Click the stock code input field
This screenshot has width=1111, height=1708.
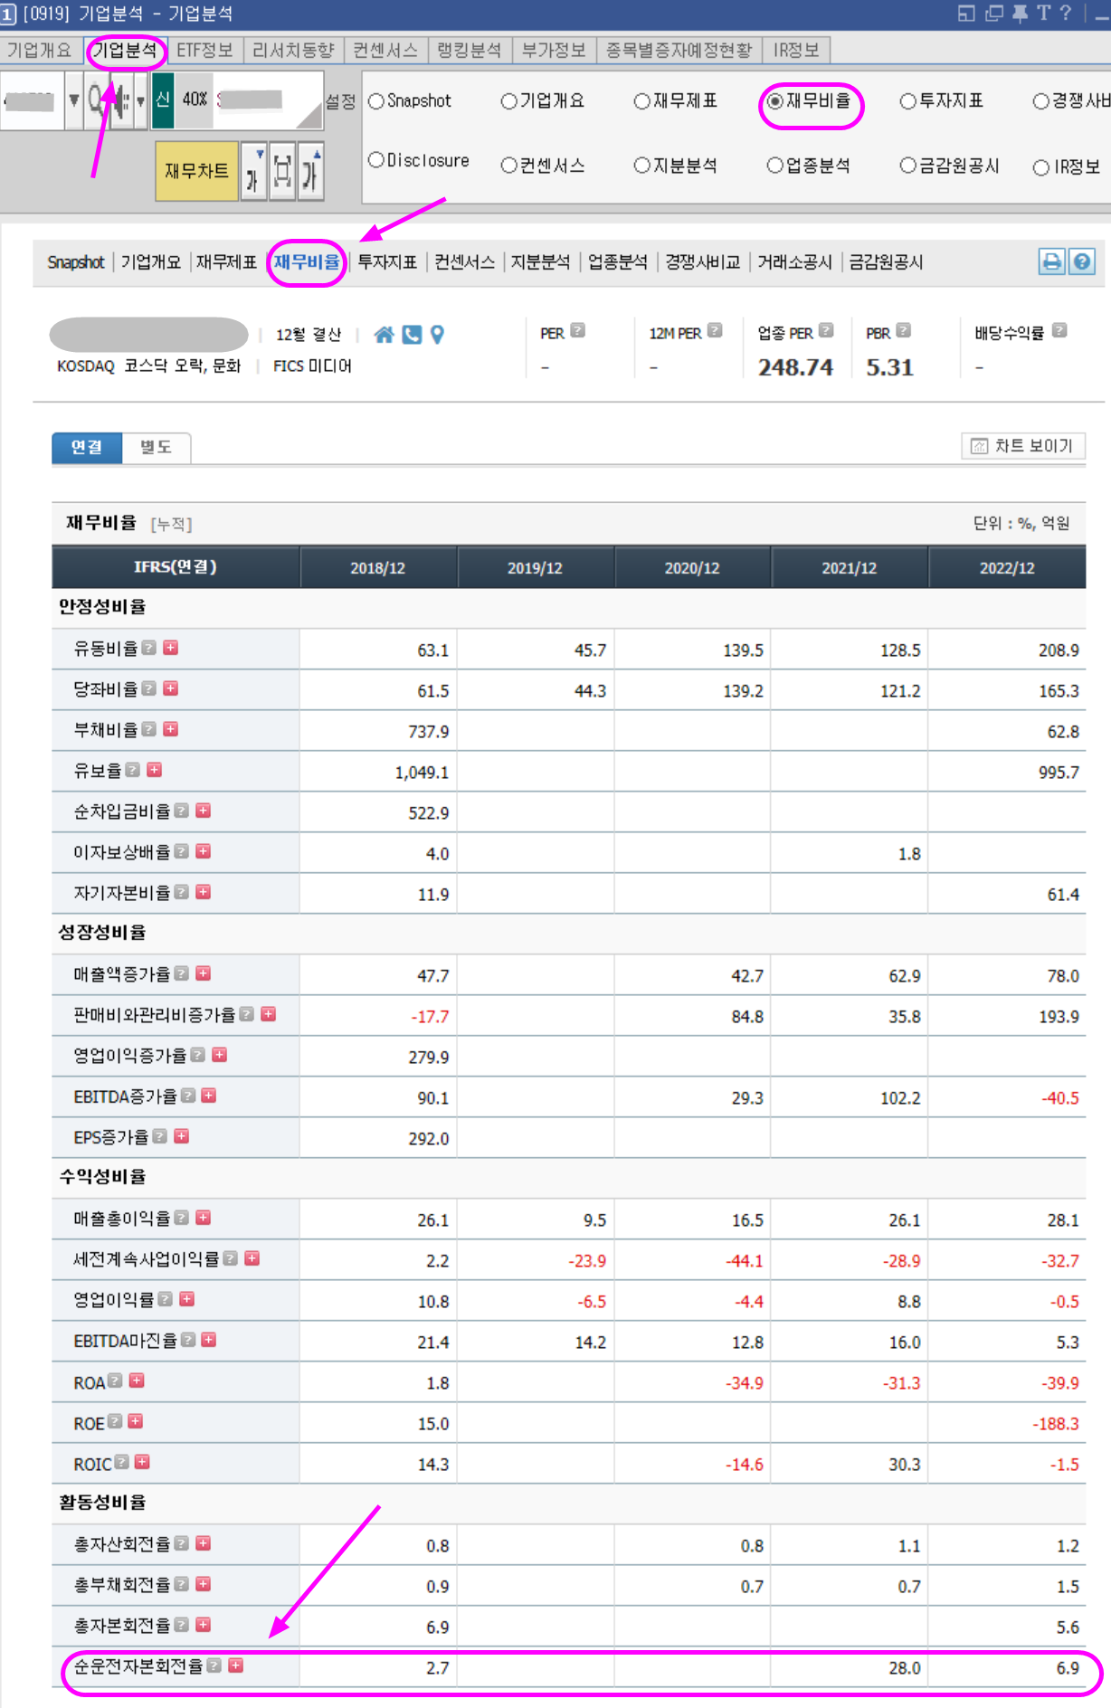(x=33, y=100)
